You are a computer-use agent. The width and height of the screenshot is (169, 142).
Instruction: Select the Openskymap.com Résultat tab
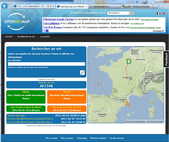point(72,7)
